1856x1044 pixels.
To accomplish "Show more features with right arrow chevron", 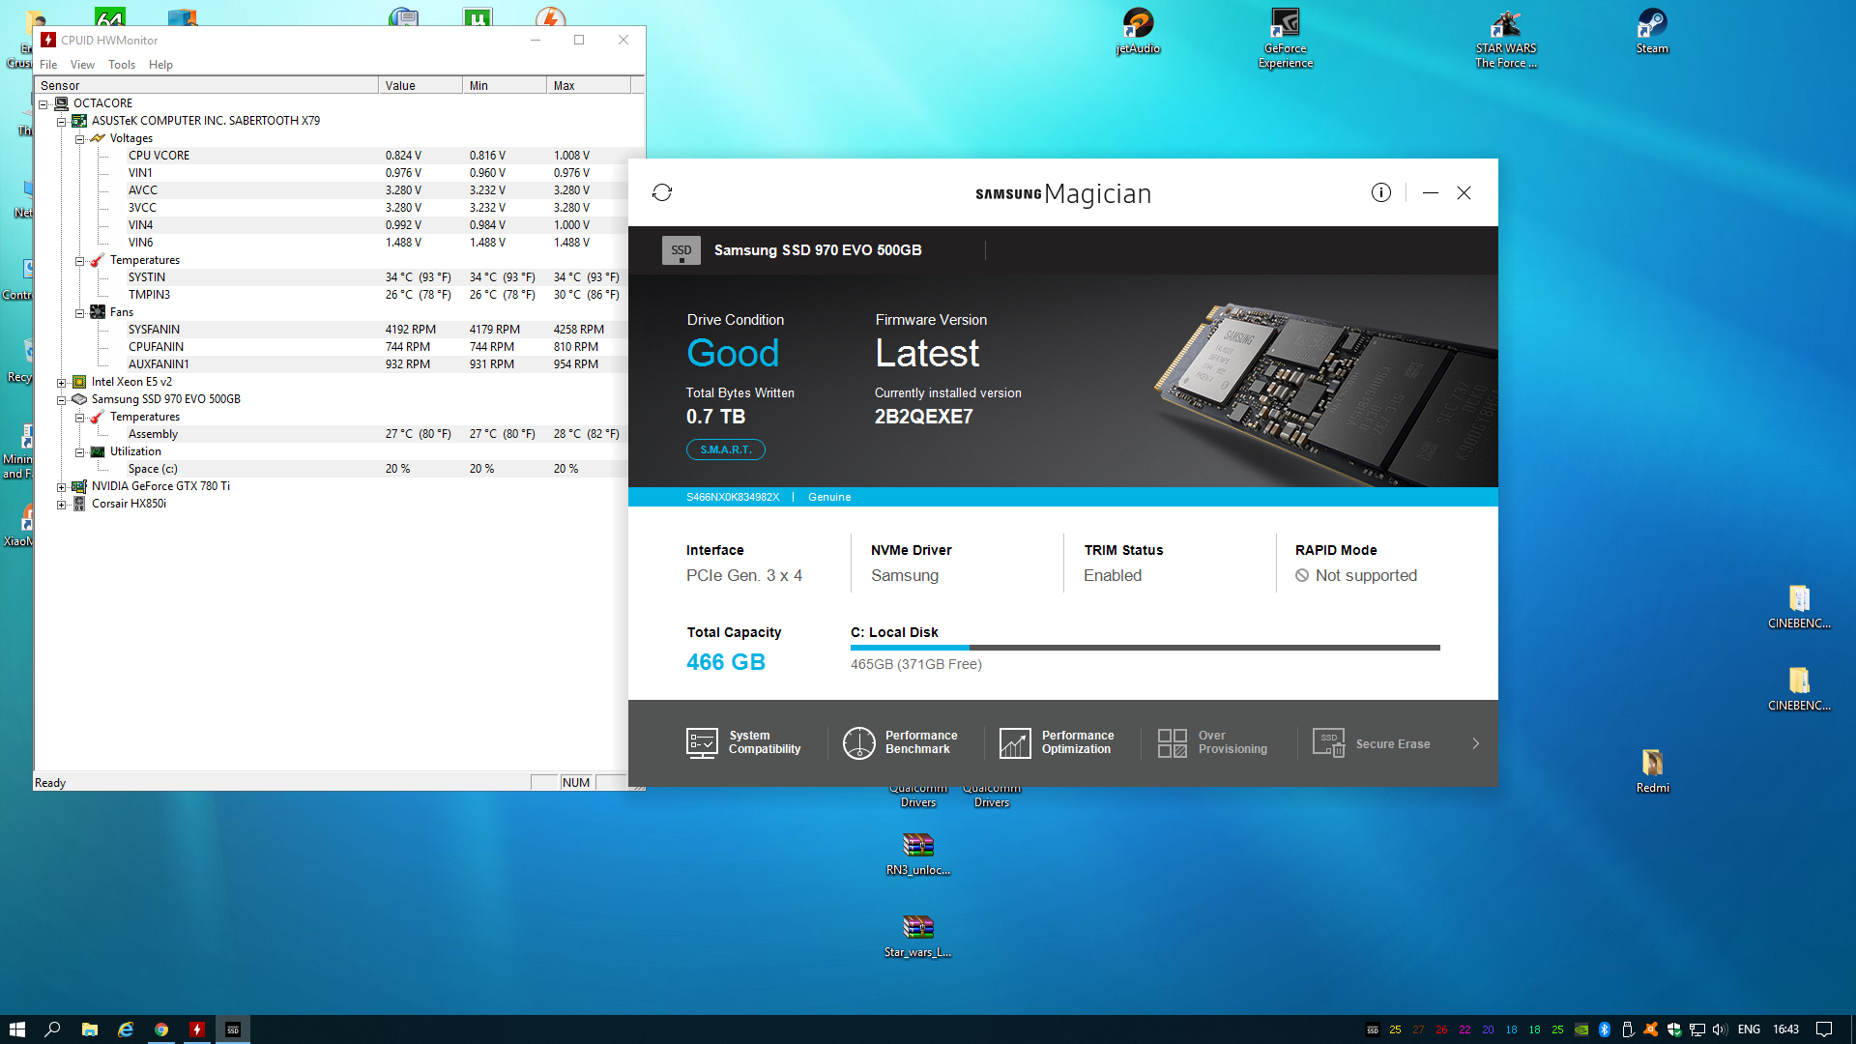I will point(1475,743).
